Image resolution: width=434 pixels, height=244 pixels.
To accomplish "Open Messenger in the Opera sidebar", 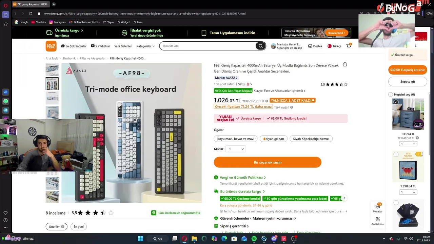I will pyautogui.click(x=5, y=92).
